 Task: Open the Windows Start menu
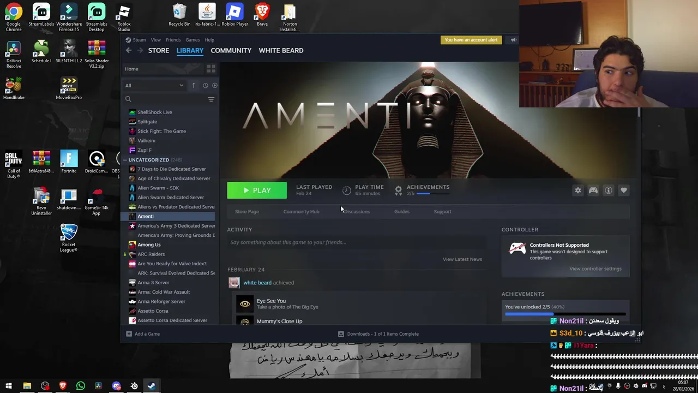tap(9, 386)
